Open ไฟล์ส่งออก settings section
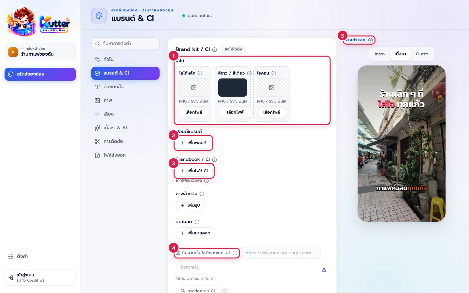 (x=125, y=155)
